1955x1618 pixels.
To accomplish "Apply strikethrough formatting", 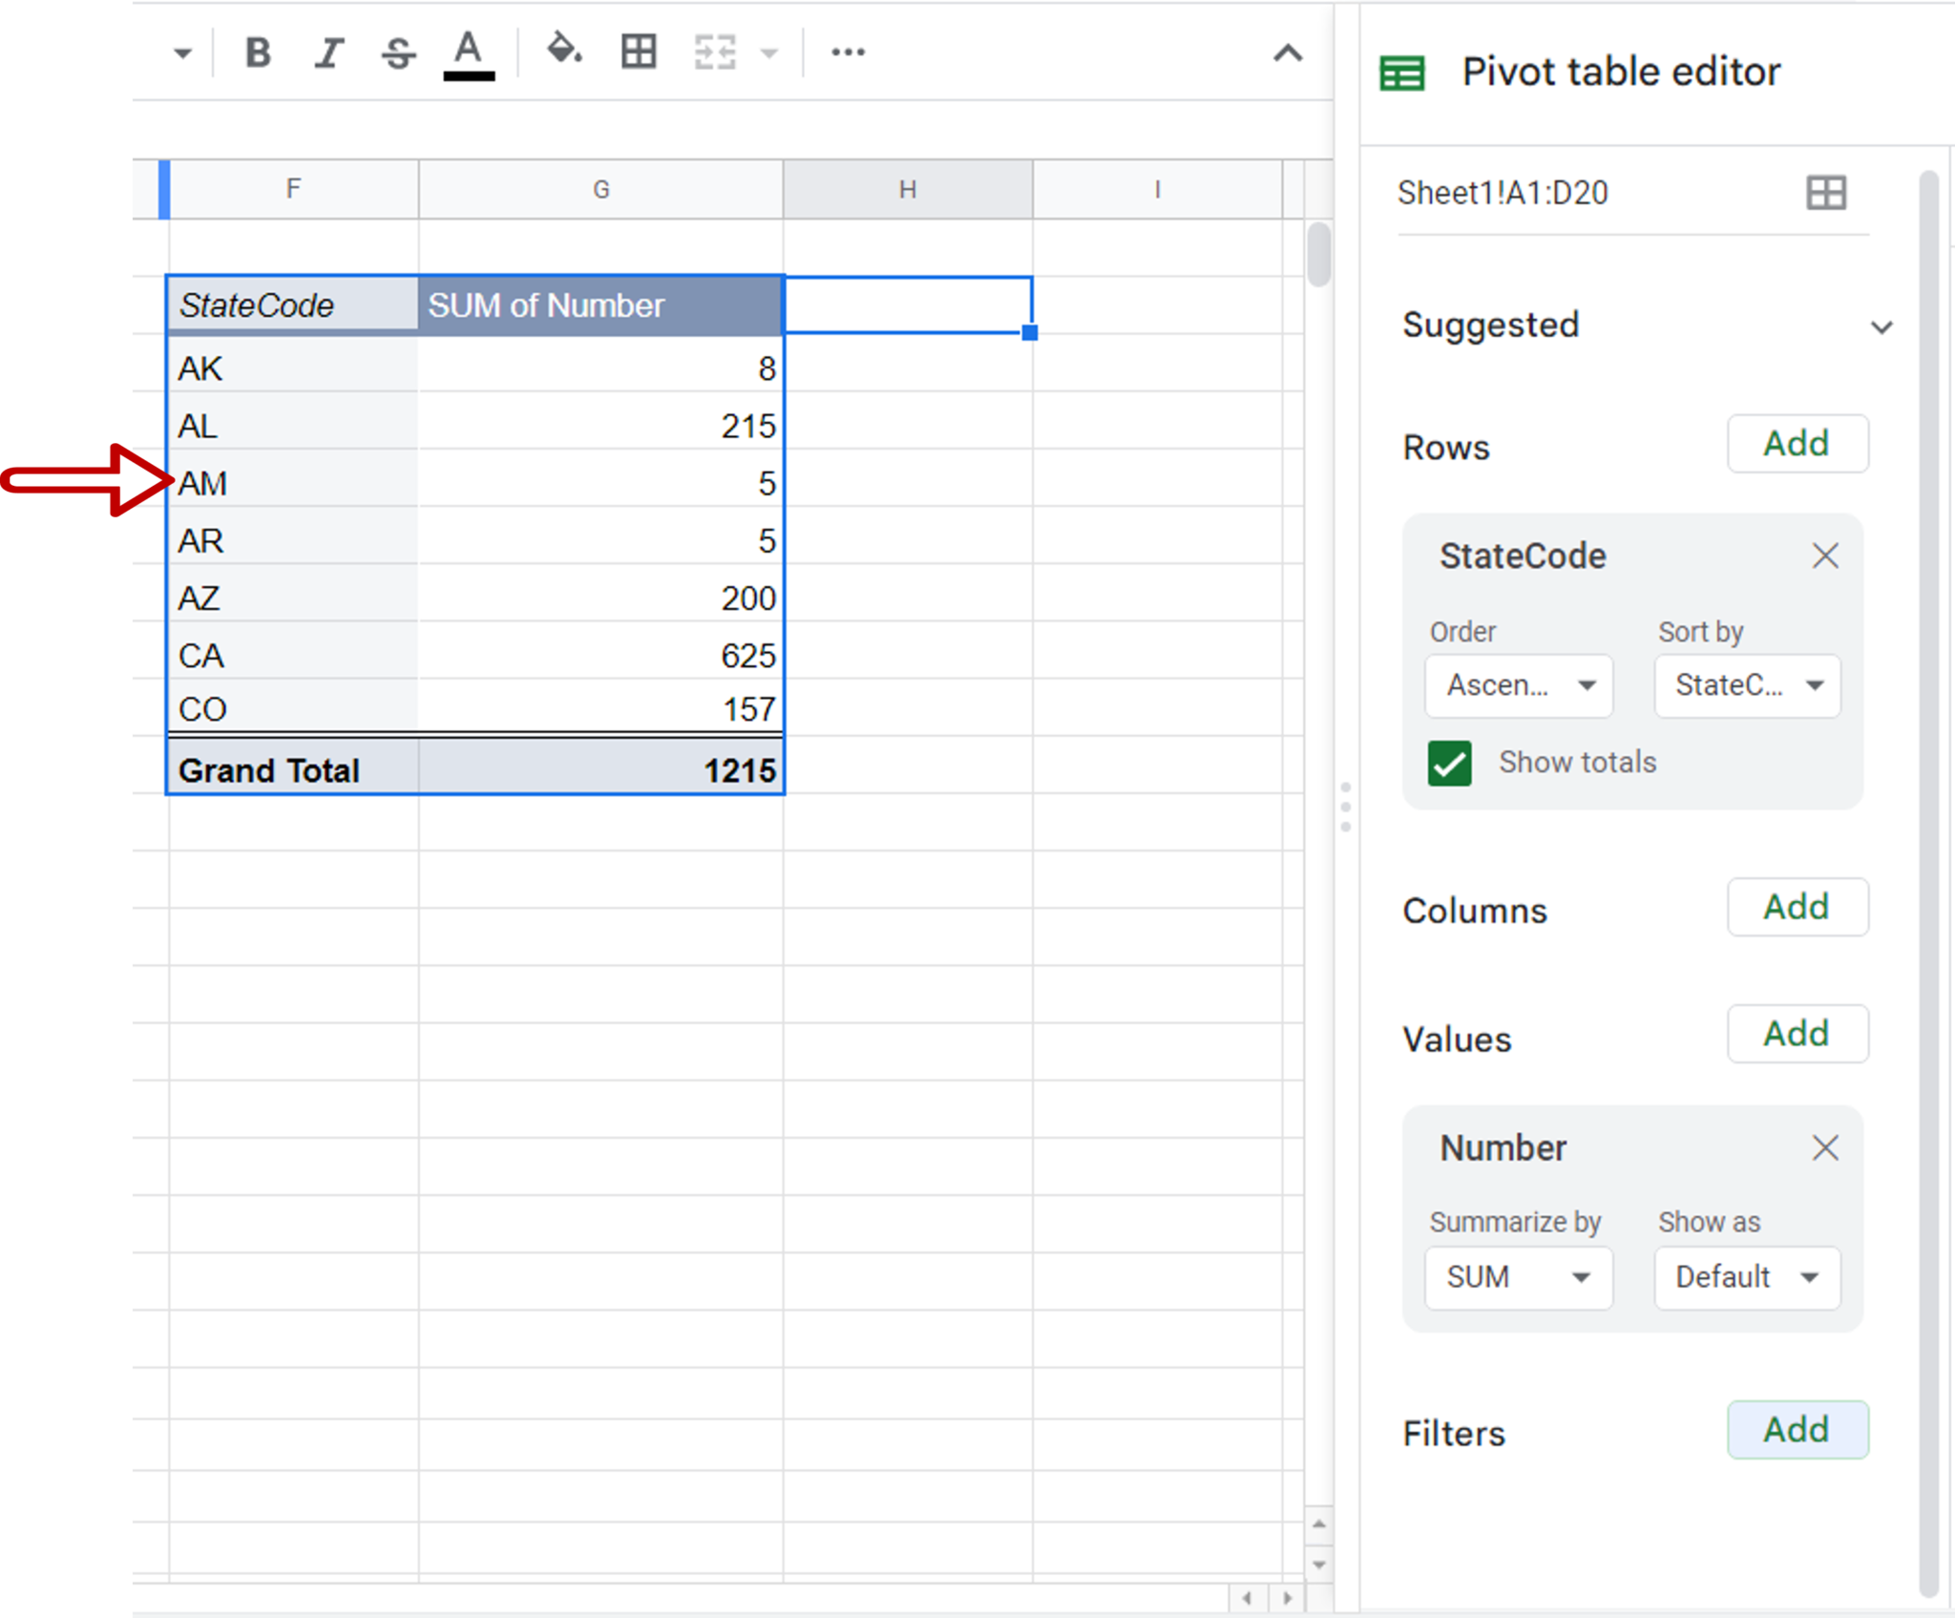I will (x=398, y=52).
